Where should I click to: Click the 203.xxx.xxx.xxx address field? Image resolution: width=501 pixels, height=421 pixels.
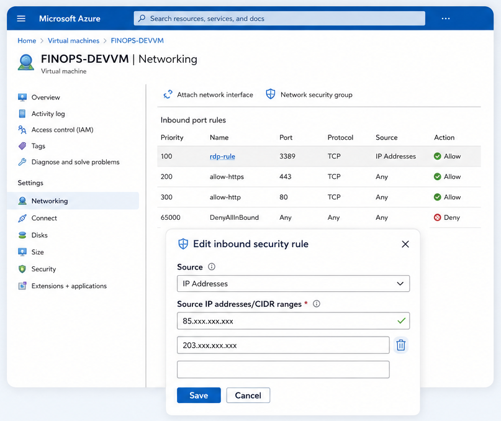tap(283, 345)
